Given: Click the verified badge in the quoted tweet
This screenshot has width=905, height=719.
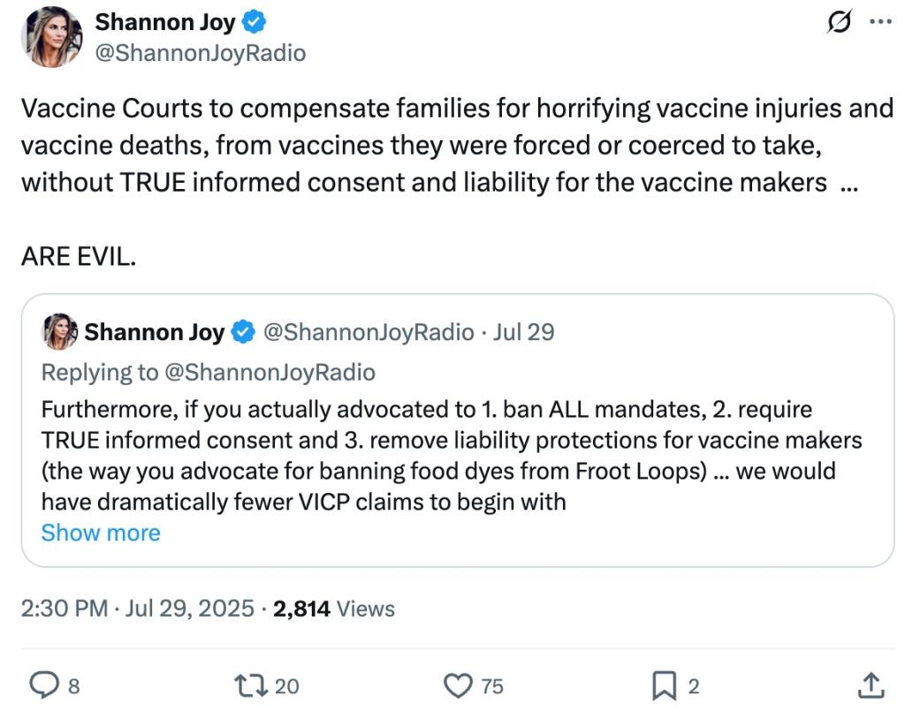Looking at the screenshot, I should (x=239, y=334).
